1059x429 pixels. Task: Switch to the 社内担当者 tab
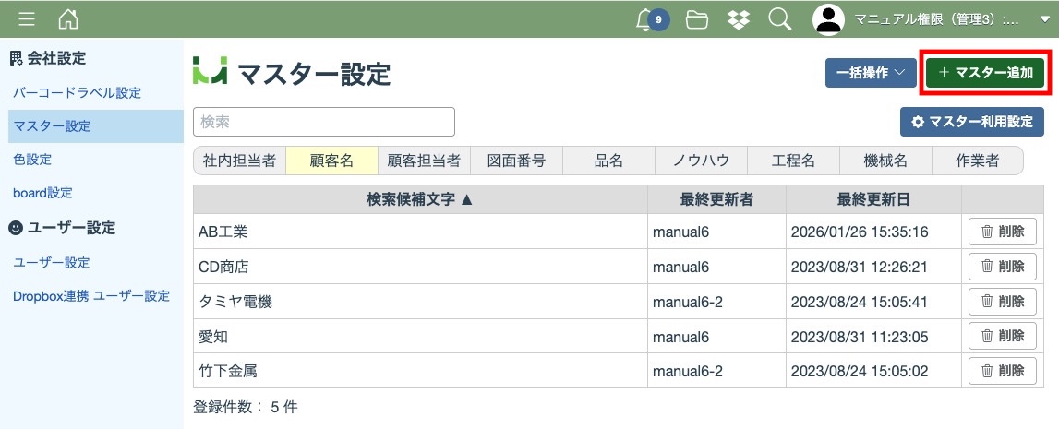239,161
